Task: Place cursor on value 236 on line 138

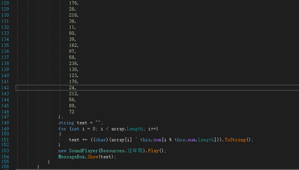Action: (x=73, y=63)
